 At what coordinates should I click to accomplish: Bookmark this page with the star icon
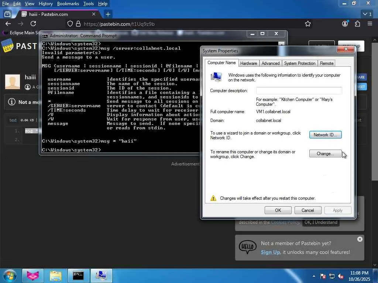(x=307, y=24)
